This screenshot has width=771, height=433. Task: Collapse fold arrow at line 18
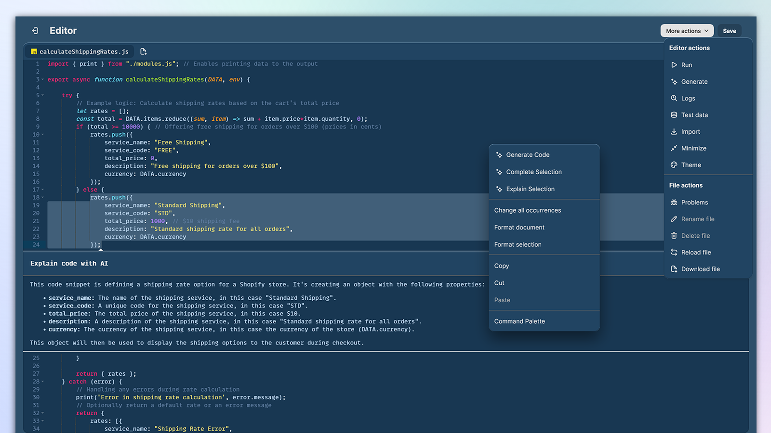(42, 198)
